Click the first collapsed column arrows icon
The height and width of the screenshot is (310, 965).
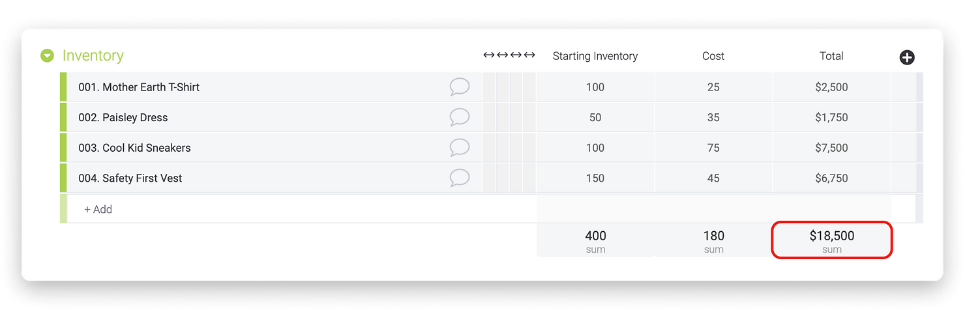tap(489, 55)
